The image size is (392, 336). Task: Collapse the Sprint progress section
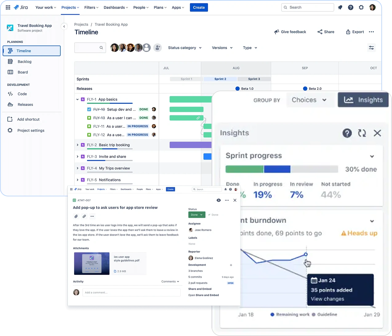pos(372,156)
